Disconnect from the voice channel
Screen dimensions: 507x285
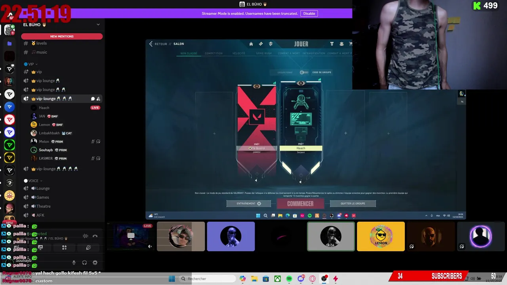click(x=95, y=236)
